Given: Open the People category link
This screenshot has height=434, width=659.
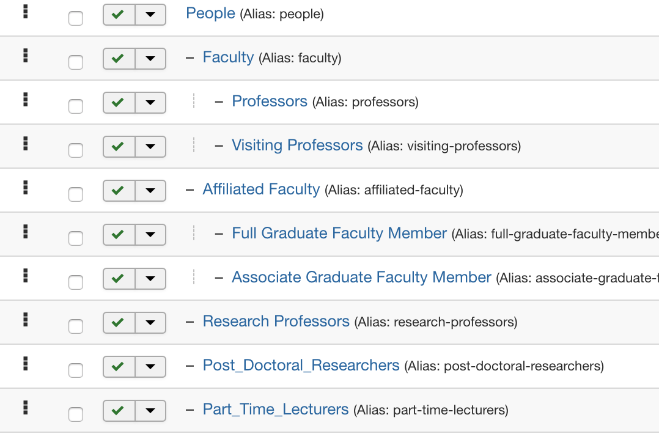Looking at the screenshot, I should coord(210,13).
